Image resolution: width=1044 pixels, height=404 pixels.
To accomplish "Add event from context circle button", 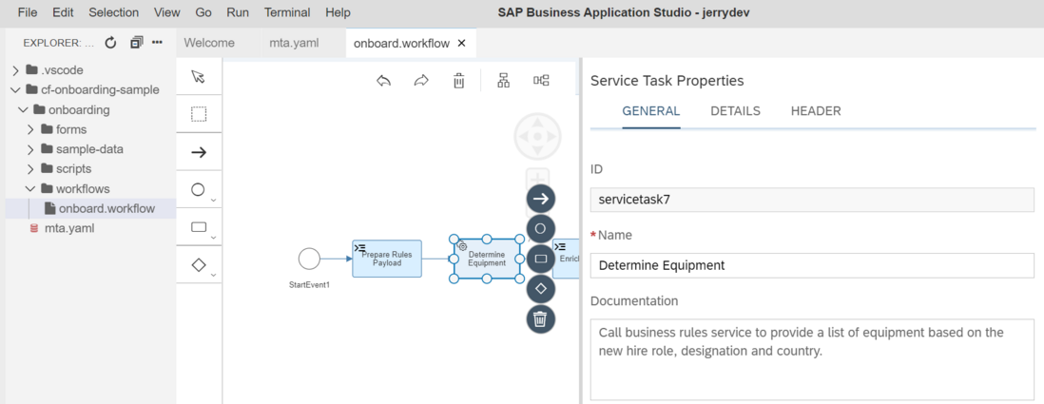I will tap(541, 228).
